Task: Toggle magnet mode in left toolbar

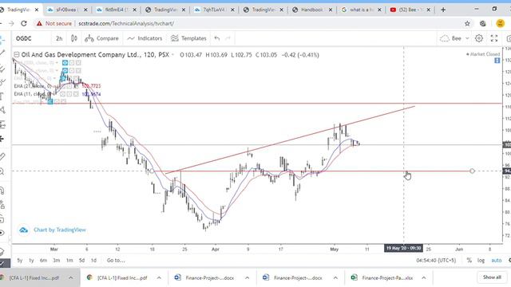Action: click(2, 191)
